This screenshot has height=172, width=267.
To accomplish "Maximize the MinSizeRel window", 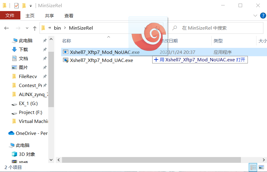I will point(240,6).
